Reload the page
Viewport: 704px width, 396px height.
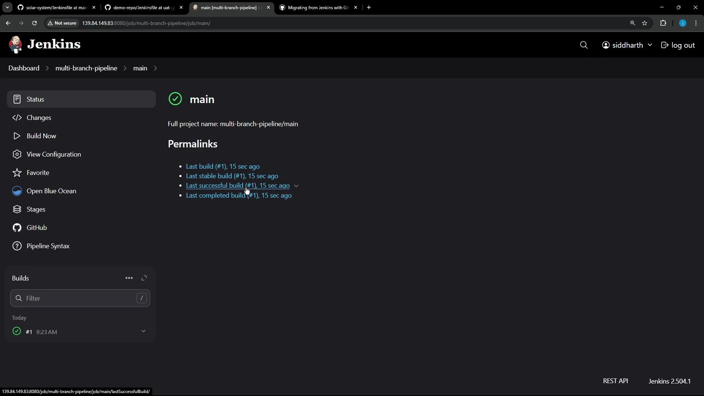tap(34, 23)
